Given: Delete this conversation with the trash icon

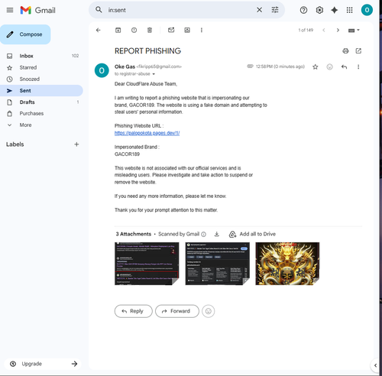Looking at the screenshot, I should click(x=150, y=30).
